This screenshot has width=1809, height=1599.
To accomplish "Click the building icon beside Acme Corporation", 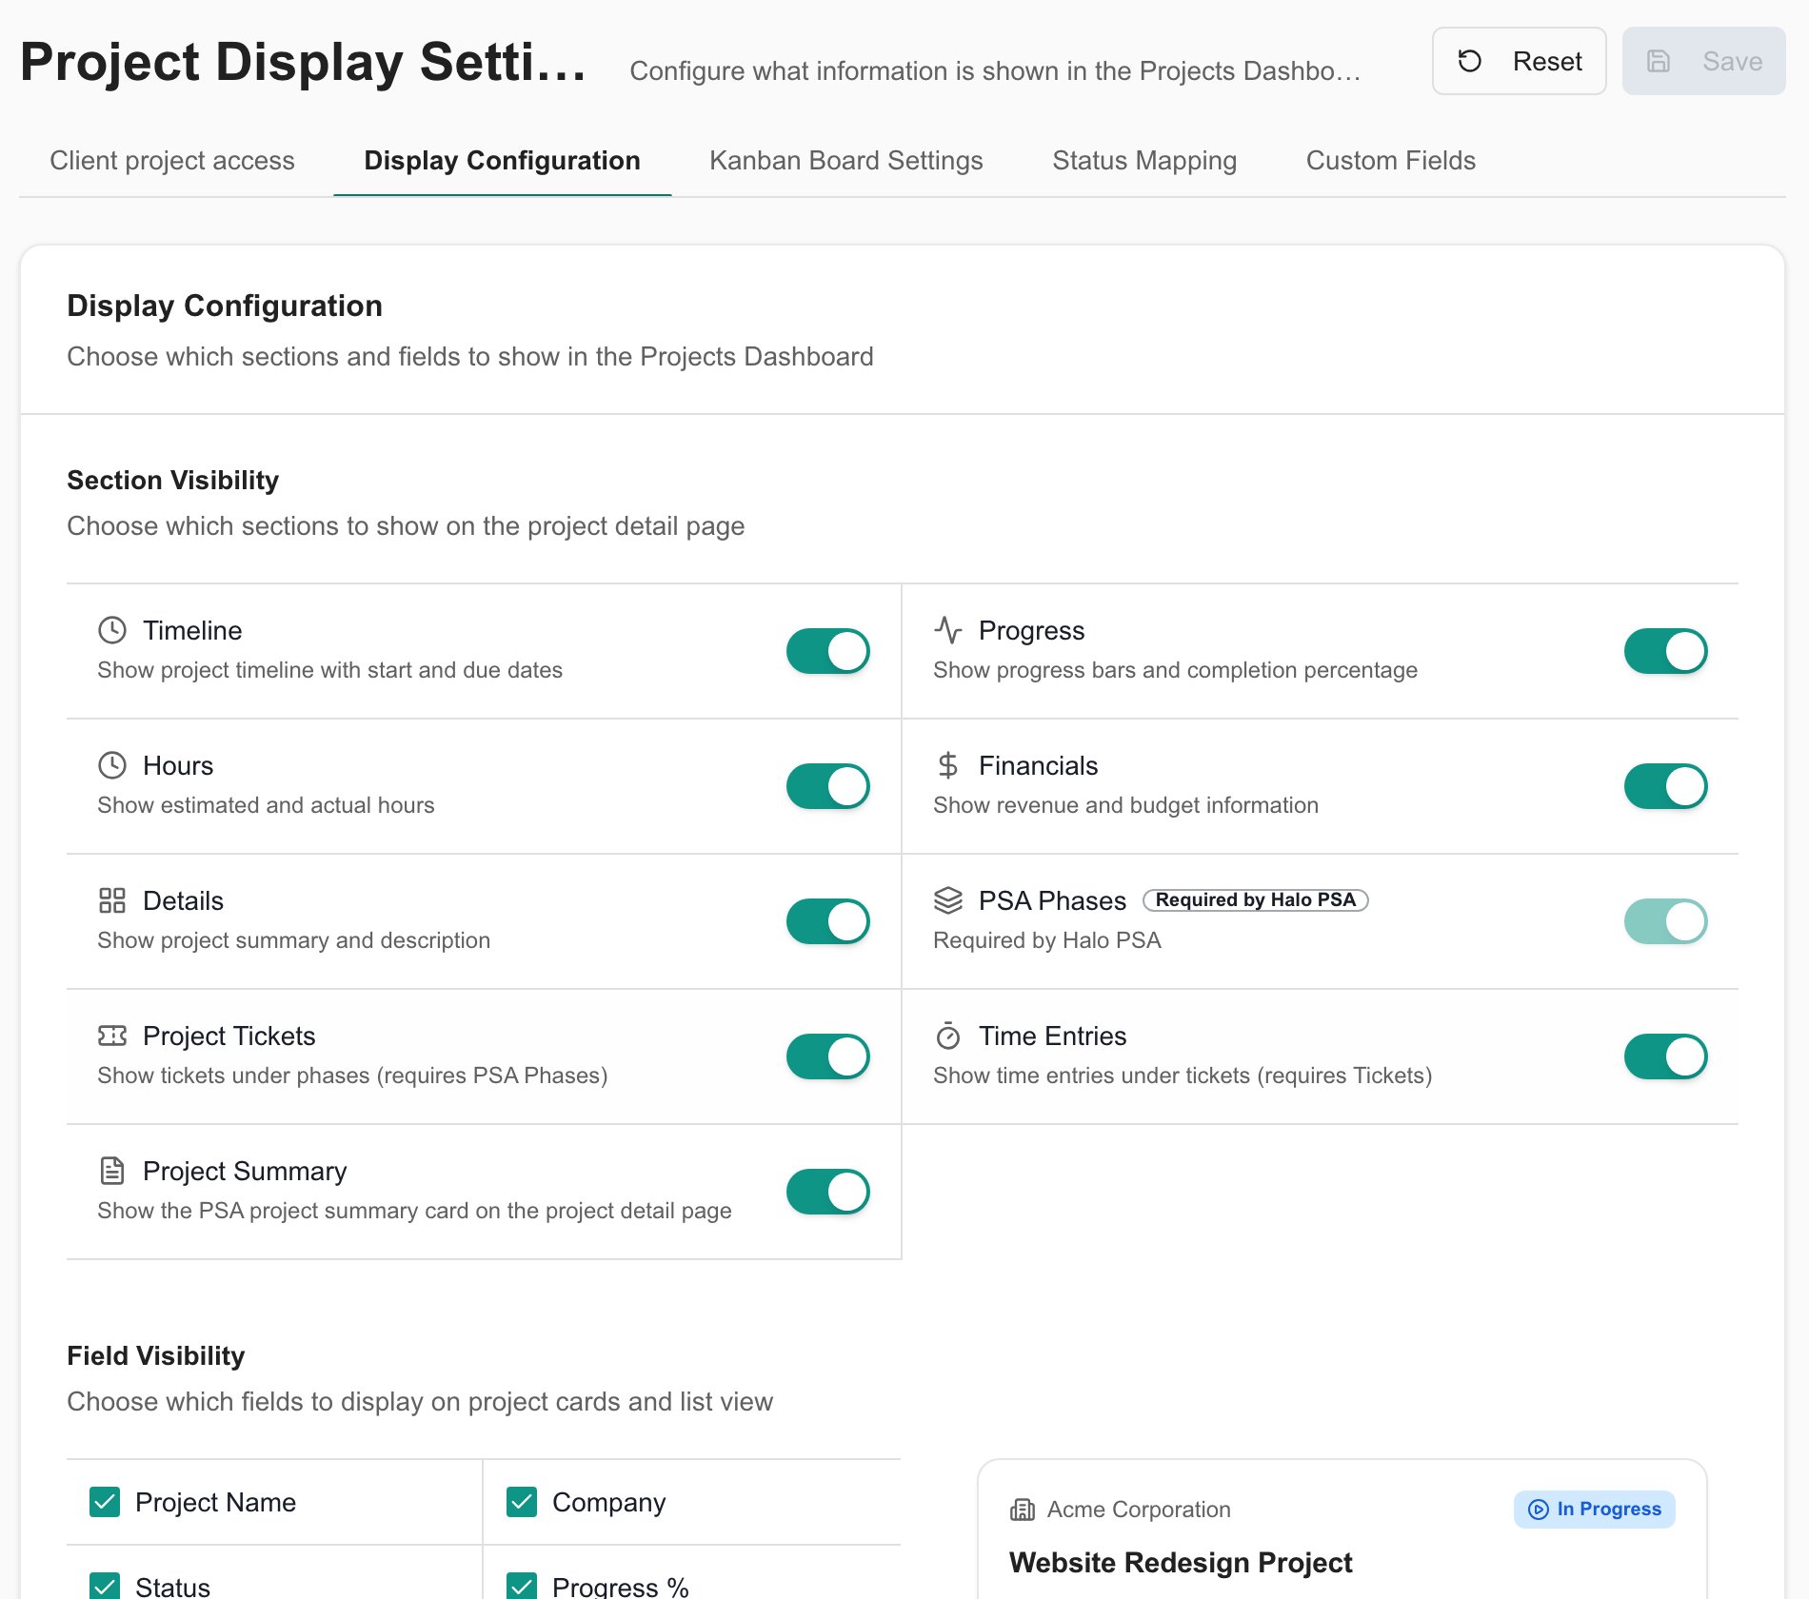I will (x=1022, y=1510).
